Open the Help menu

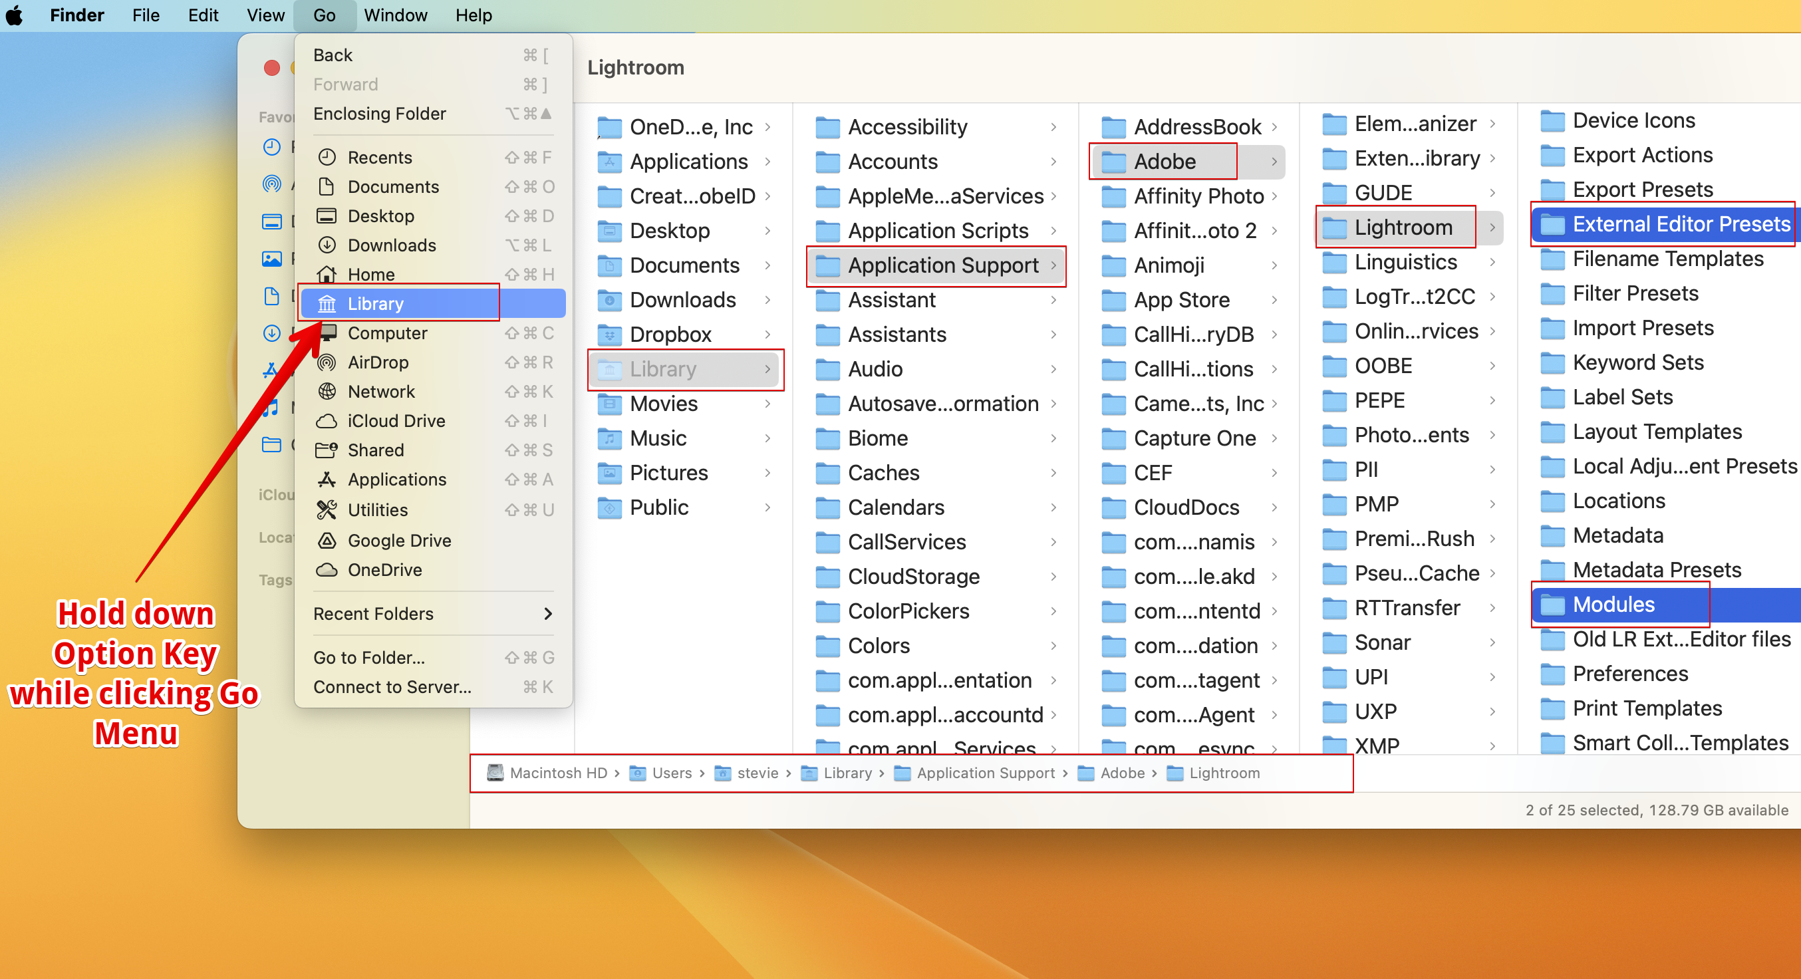pyautogui.click(x=474, y=15)
